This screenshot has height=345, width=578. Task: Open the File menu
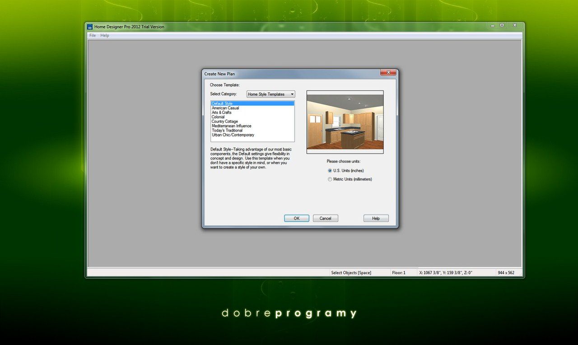click(92, 35)
